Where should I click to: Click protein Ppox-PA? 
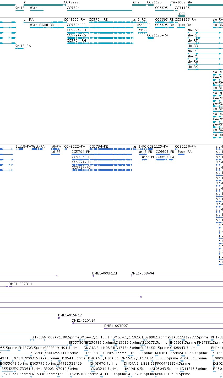click(x=185, y=152)
